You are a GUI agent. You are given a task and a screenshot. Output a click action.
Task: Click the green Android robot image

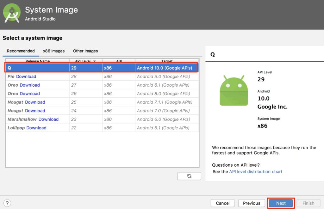click(x=234, y=90)
